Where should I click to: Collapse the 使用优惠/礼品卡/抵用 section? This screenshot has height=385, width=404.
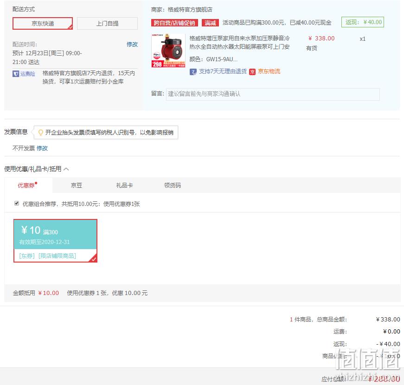(x=66, y=169)
